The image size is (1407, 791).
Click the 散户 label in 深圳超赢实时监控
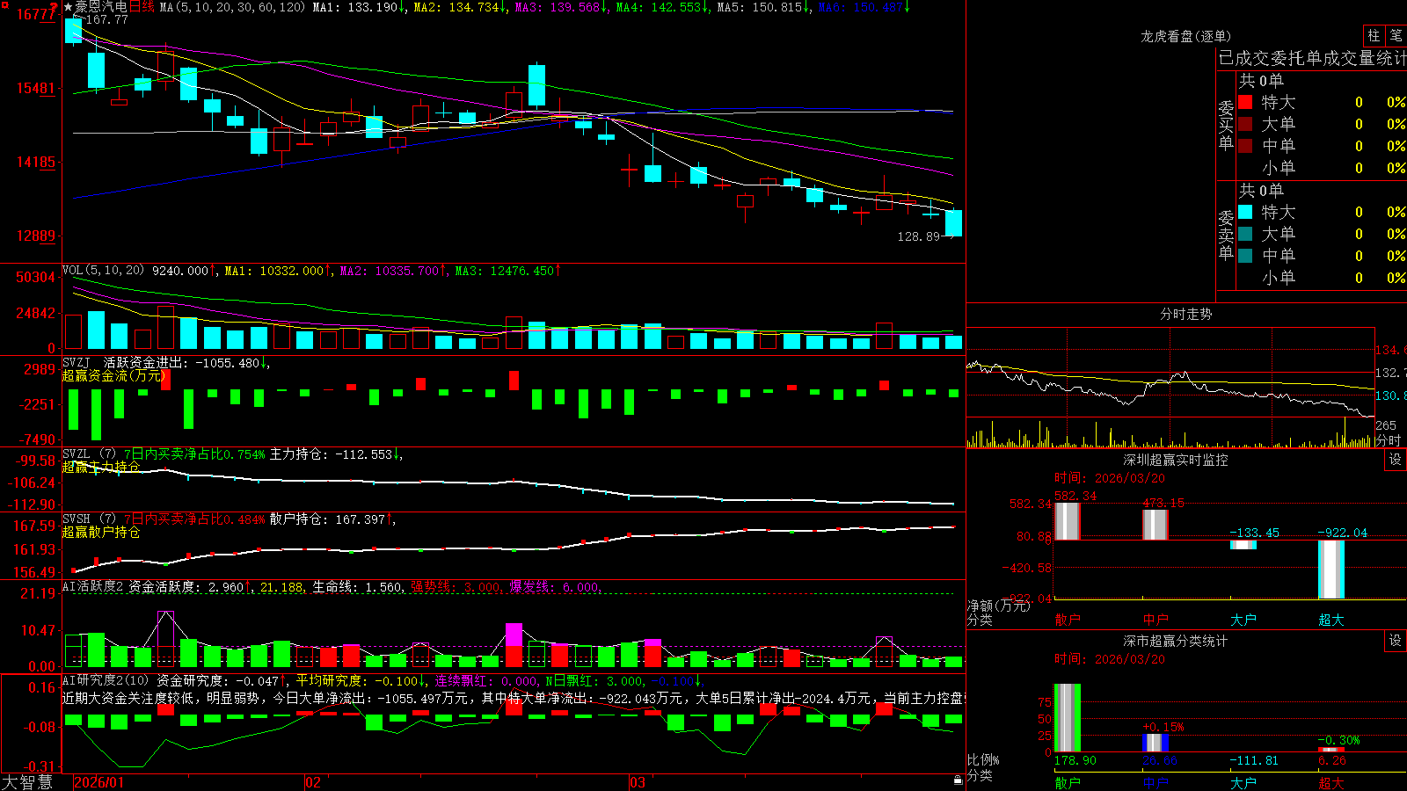1067,620
